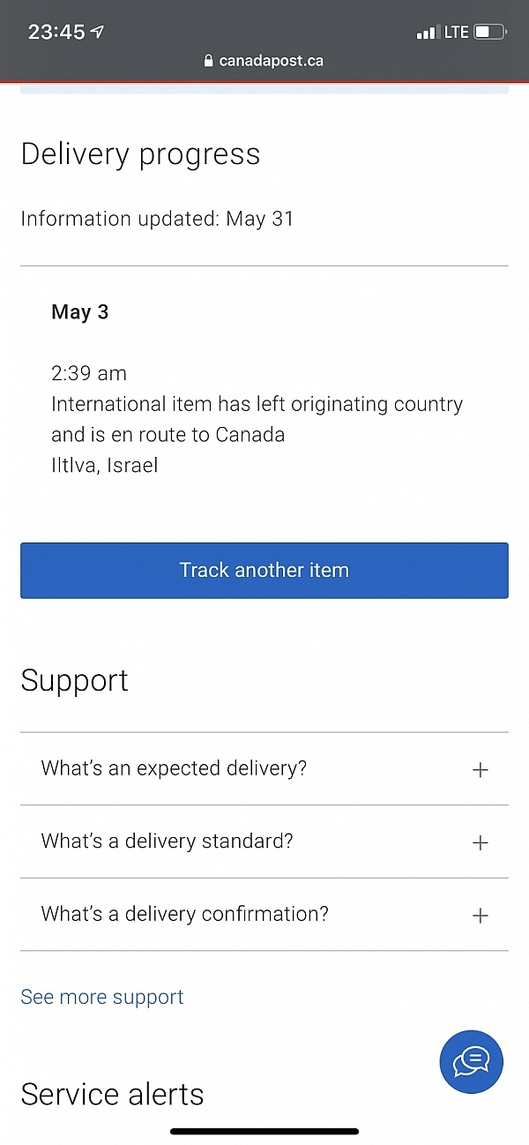Click the Delivery progress heading
The height and width of the screenshot is (1145, 529).
coord(140,154)
